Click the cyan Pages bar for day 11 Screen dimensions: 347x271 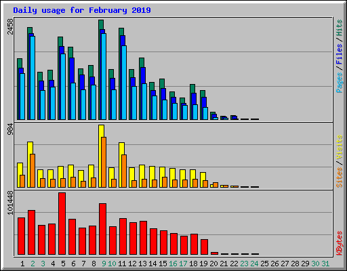point(124,83)
